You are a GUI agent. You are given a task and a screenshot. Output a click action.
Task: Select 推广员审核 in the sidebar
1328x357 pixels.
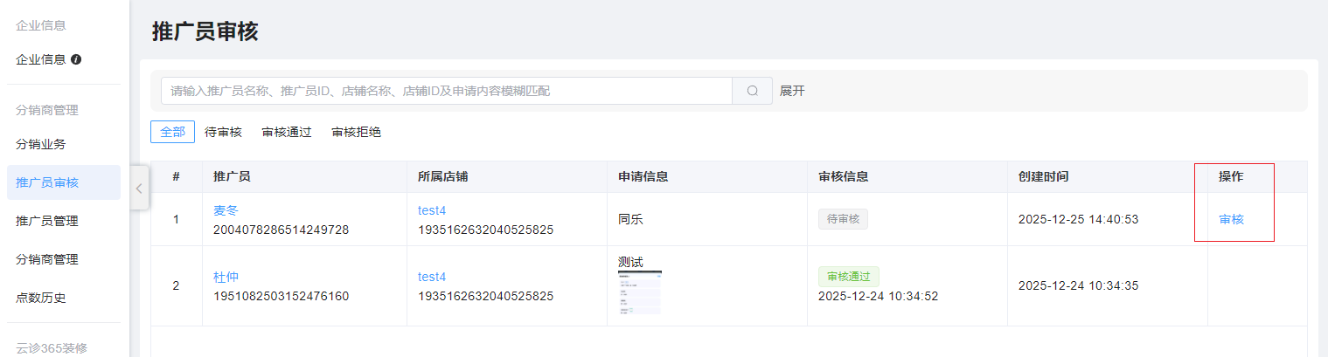(x=47, y=182)
